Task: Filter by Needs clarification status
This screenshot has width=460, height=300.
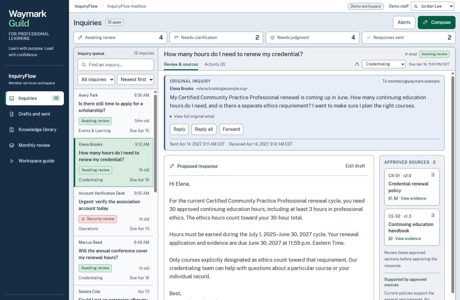Action: pyautogui.click(x=216, y=38)
